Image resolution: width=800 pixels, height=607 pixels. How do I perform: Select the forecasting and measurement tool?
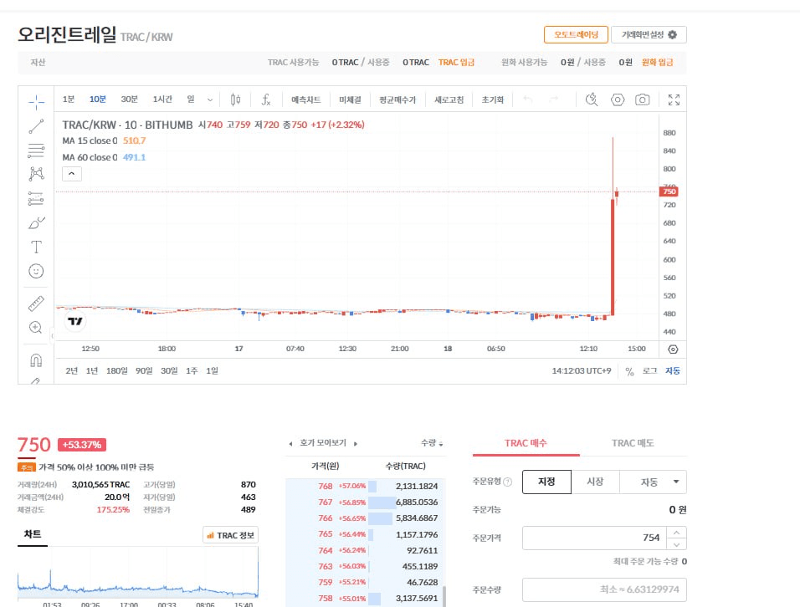pos(36,198)
